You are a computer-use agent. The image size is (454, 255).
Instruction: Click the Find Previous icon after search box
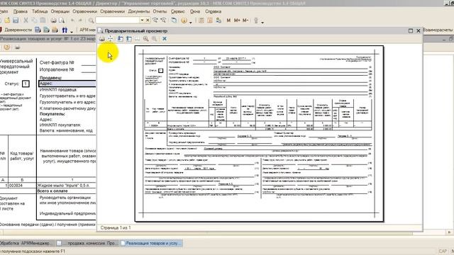pyautogui.click(x=164, y=21)
